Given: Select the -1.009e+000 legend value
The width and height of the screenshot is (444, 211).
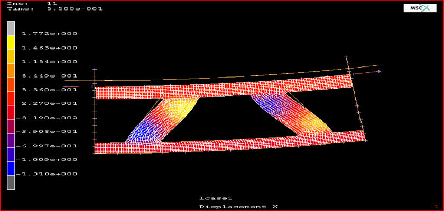Looking at the screenshot, I should (47, 160).
